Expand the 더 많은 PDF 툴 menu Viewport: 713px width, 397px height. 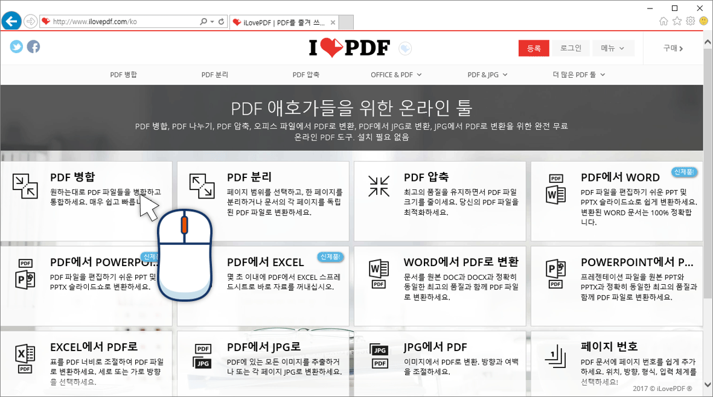coord(579,74)
